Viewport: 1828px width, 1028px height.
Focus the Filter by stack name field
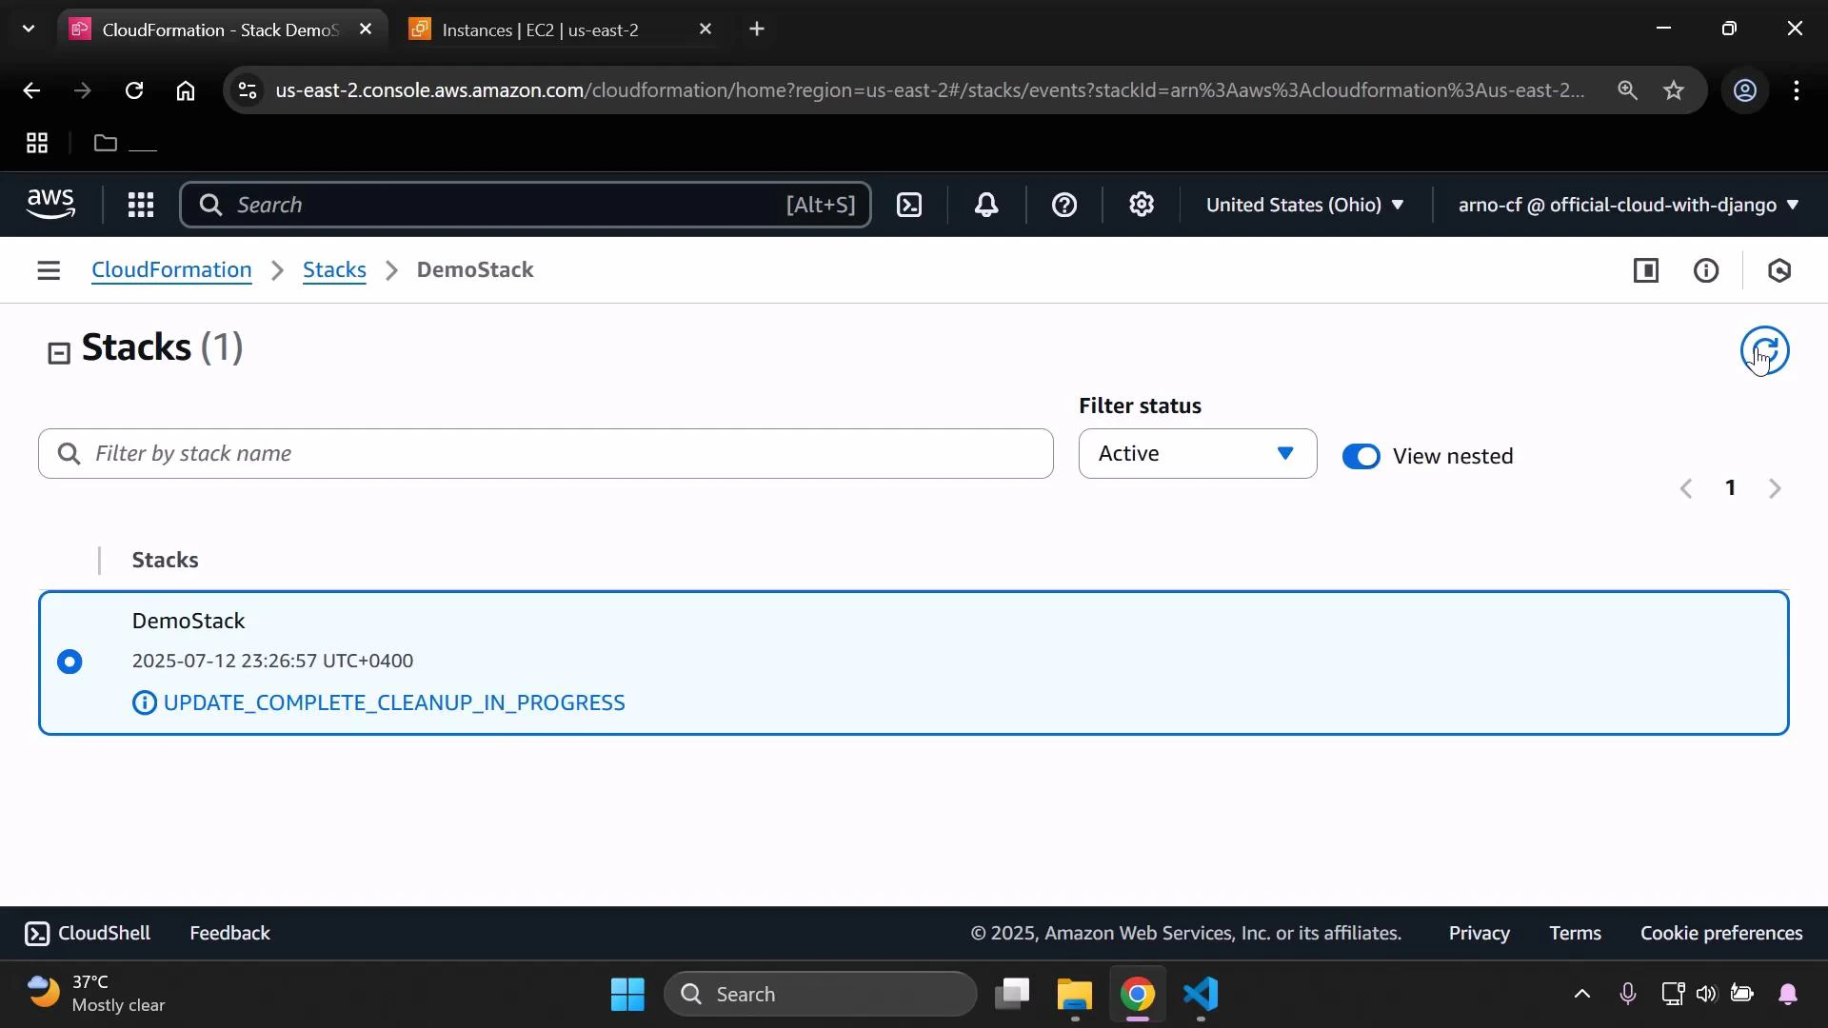(546, 454)
